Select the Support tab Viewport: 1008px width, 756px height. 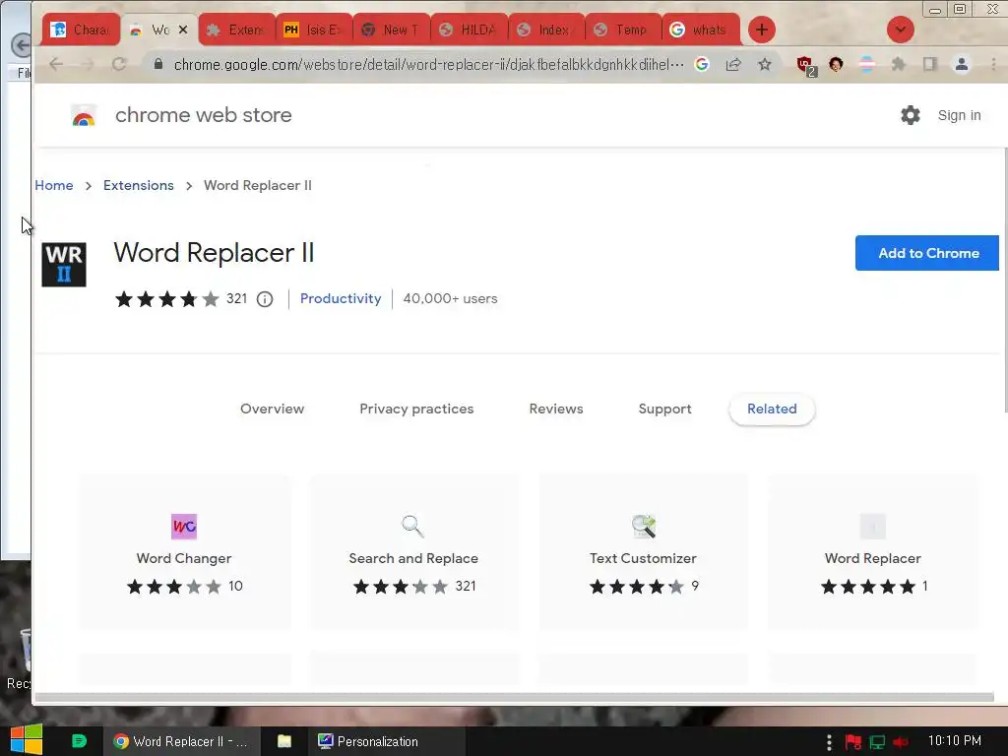tap(664, 409)
